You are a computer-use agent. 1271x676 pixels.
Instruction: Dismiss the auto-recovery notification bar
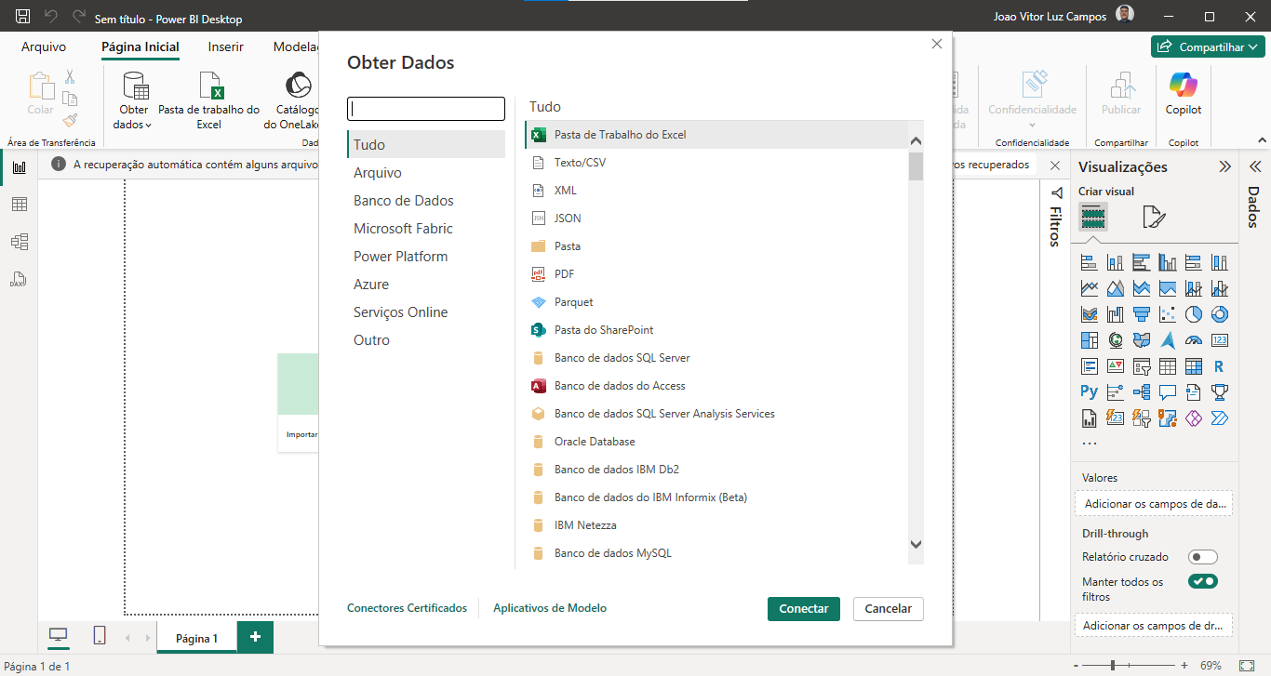tap(1055, 166)
